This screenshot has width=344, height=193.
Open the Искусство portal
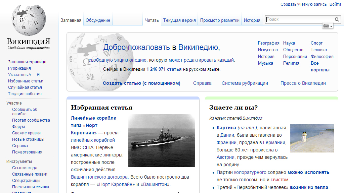pyautogui.click(x=268, y=50)
